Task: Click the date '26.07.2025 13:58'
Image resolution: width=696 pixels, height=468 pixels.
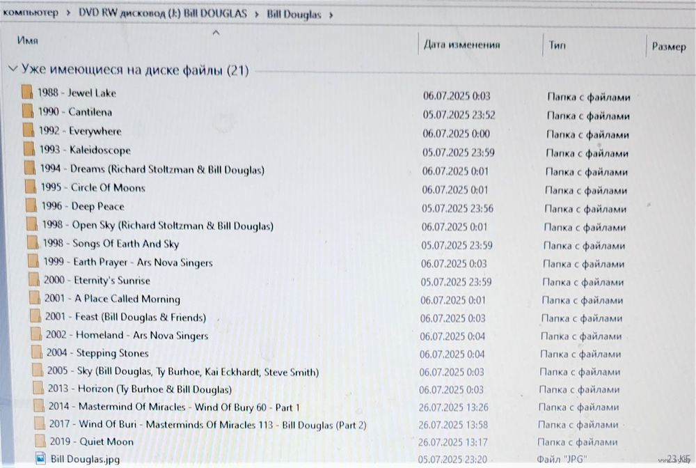Action: [x=453, y=425]
